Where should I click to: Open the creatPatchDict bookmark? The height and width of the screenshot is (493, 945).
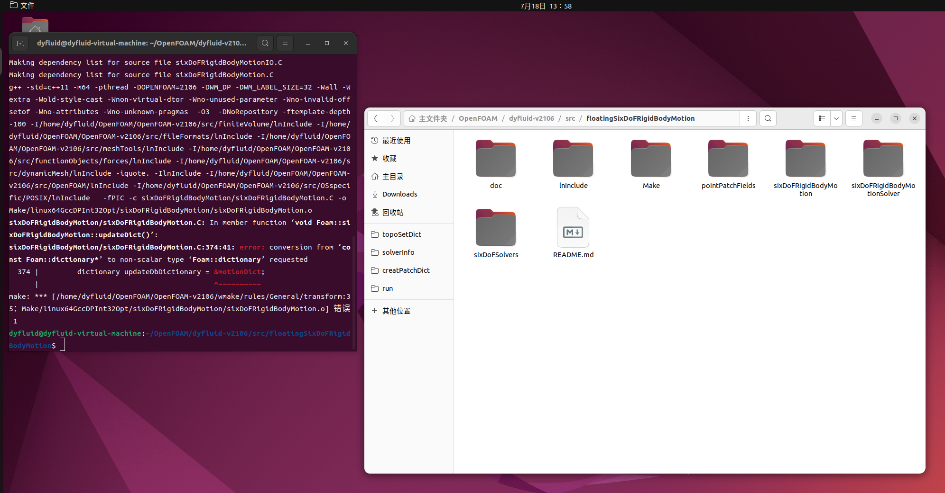tap(410, 270)
